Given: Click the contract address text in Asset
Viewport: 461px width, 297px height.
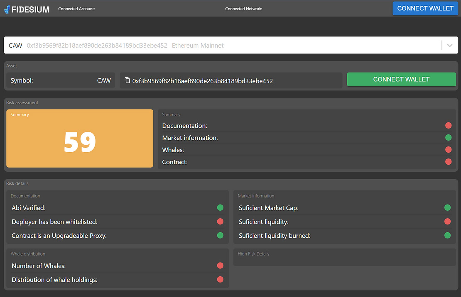Looking at the screenshot, I should pyautogui.click(x=203, y=81).
